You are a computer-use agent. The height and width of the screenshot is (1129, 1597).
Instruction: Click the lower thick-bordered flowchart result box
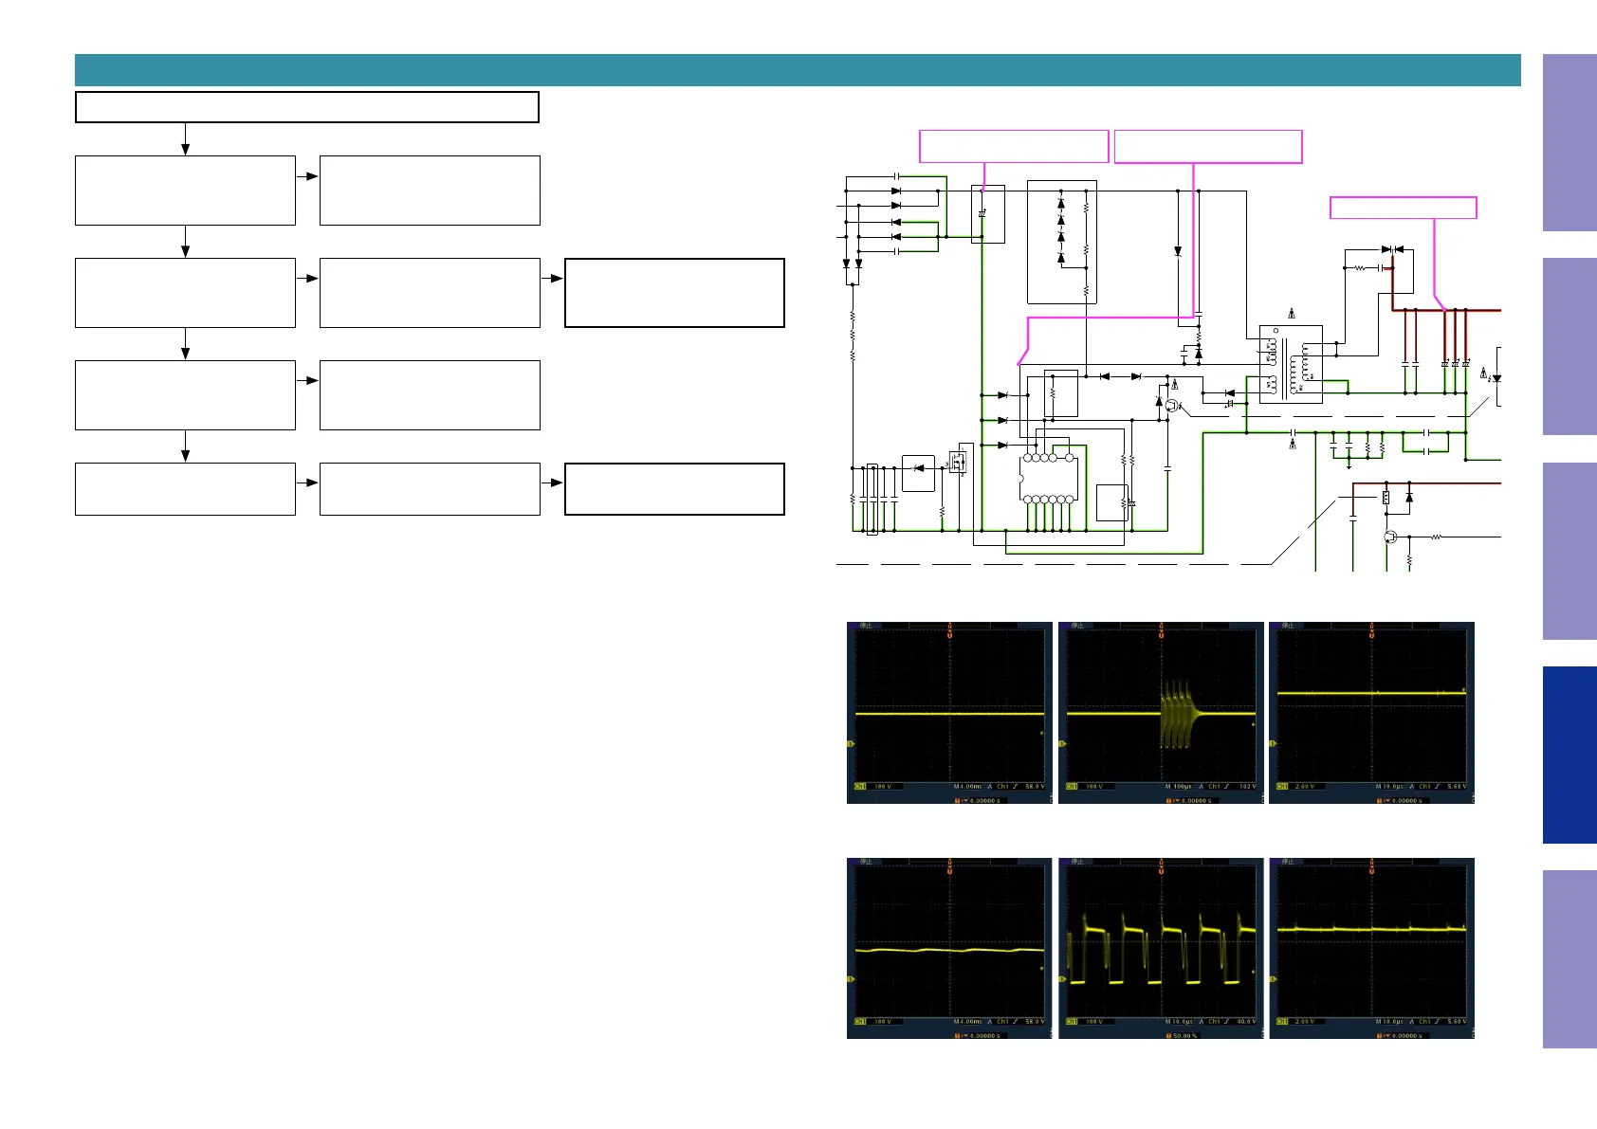[x=674, y=489]
